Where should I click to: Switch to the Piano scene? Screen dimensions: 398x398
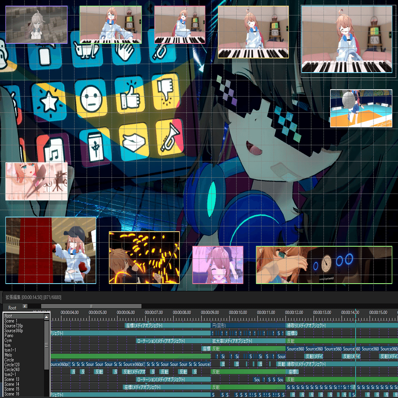point(24,335)
